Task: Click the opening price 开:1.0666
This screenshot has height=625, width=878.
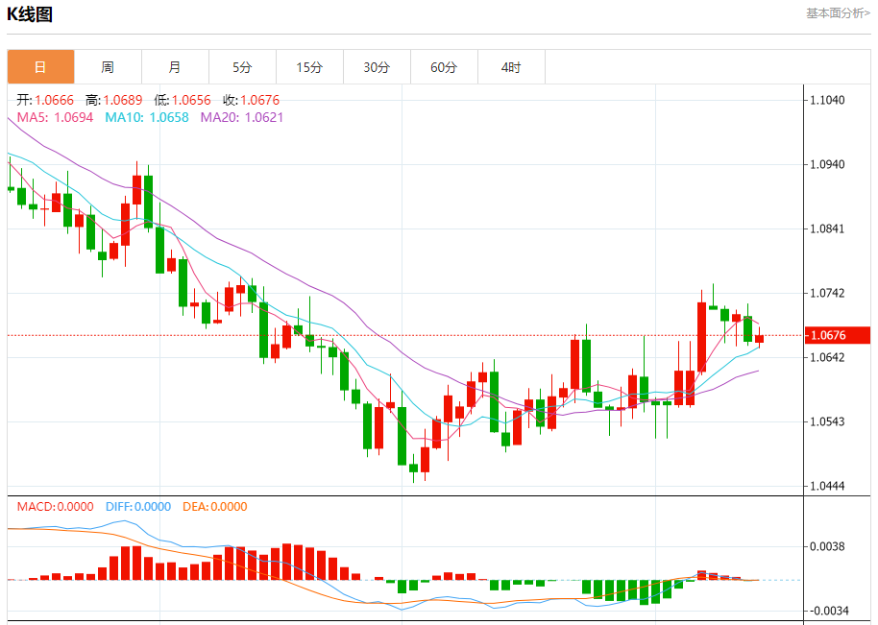Action: [x=45, y=100]
